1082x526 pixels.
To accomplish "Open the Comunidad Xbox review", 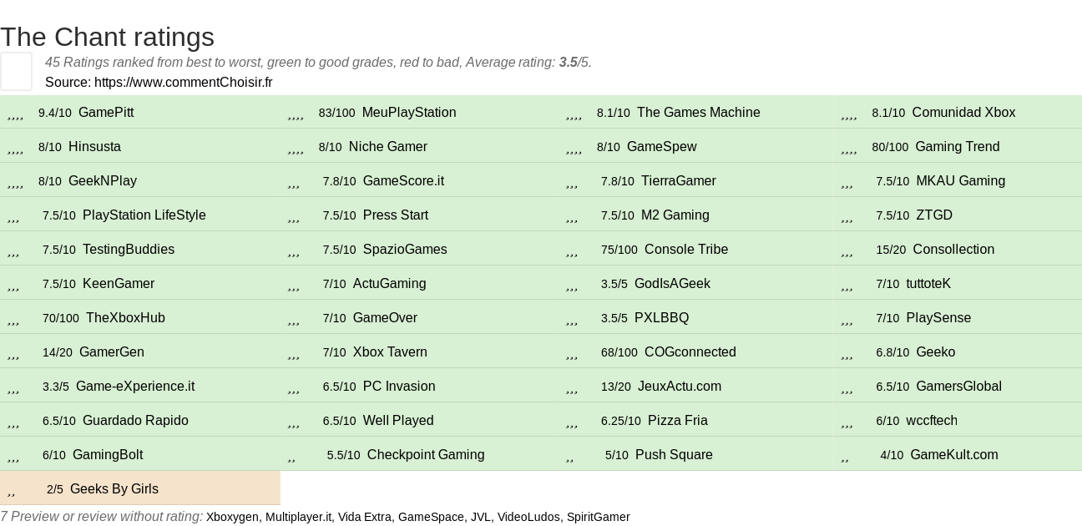I will (x=958, y=112).
